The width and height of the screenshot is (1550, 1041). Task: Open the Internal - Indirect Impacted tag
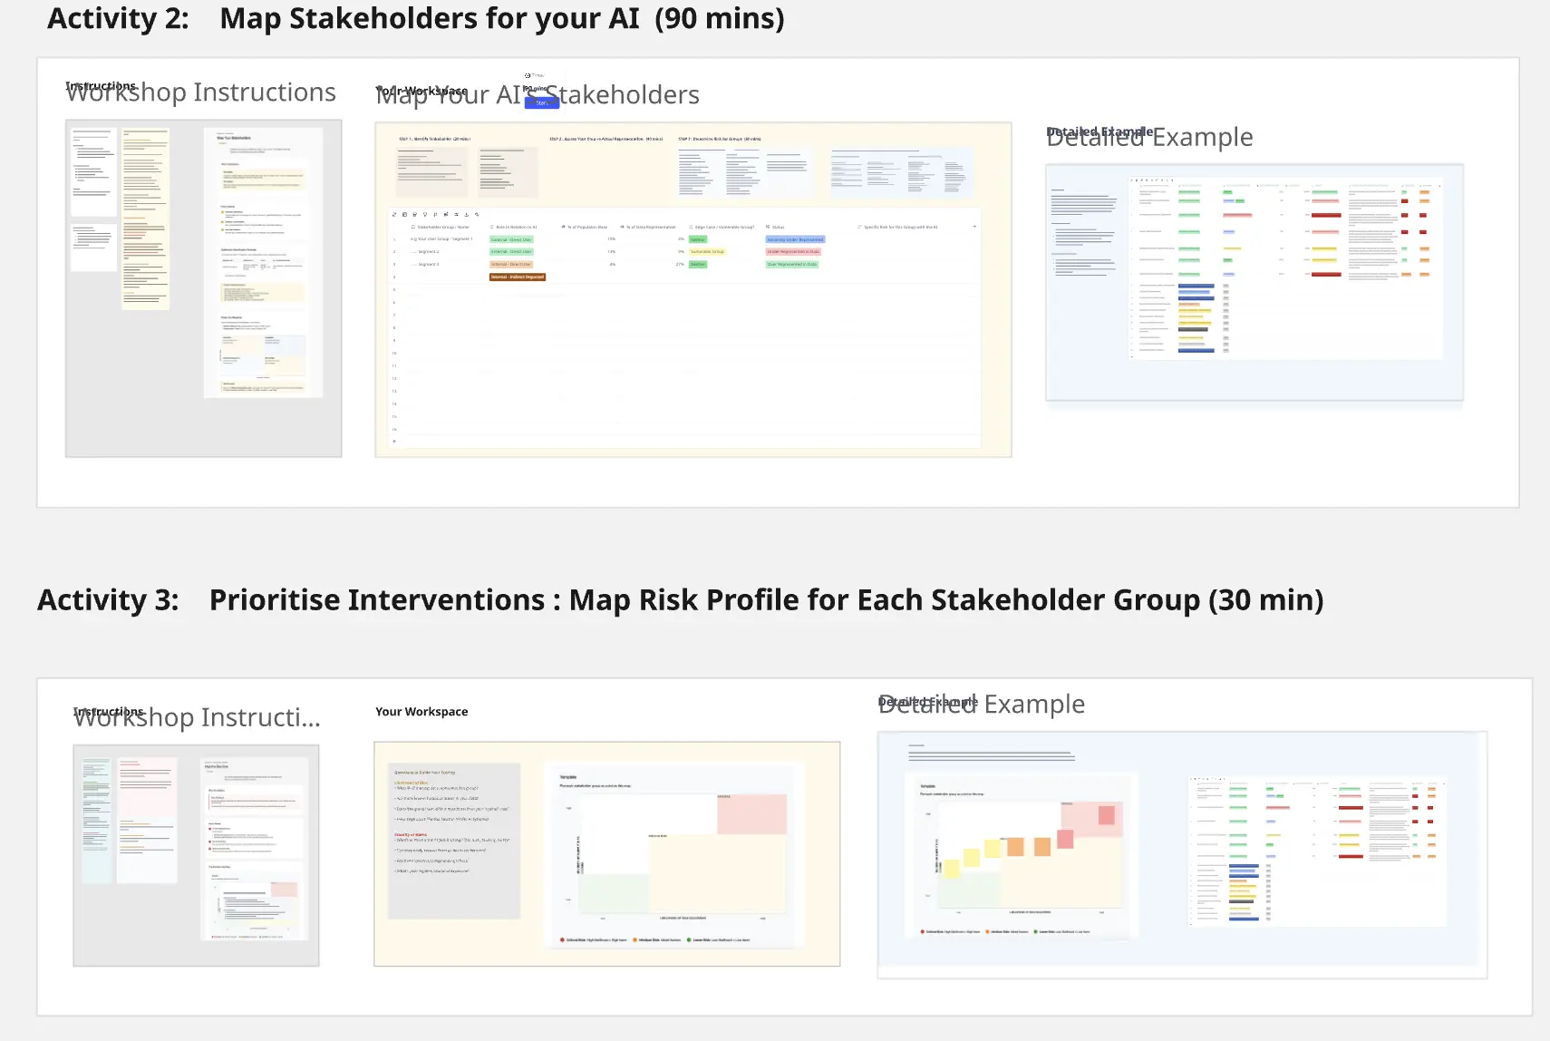click(518, 277)
